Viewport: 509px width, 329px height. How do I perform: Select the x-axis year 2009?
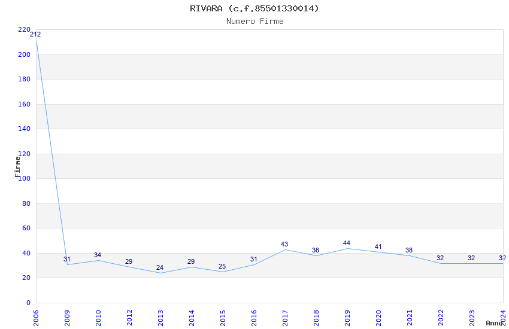pos(67,318)
